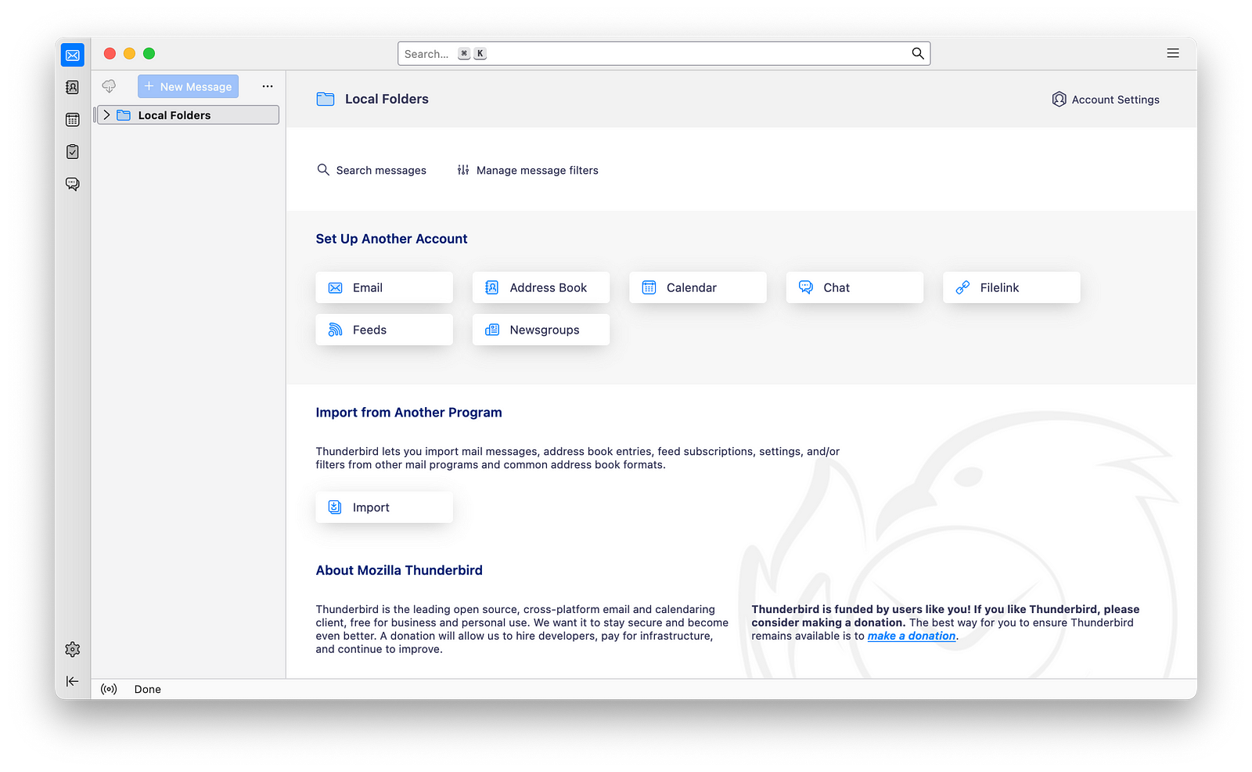
Task: Select Local Folders in folder tree
Action: tap(188, 115)
